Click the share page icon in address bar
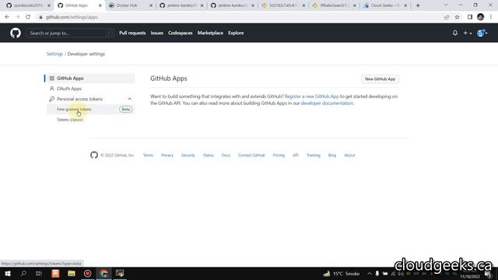This screenshot has width=498, height=280. 447,17
